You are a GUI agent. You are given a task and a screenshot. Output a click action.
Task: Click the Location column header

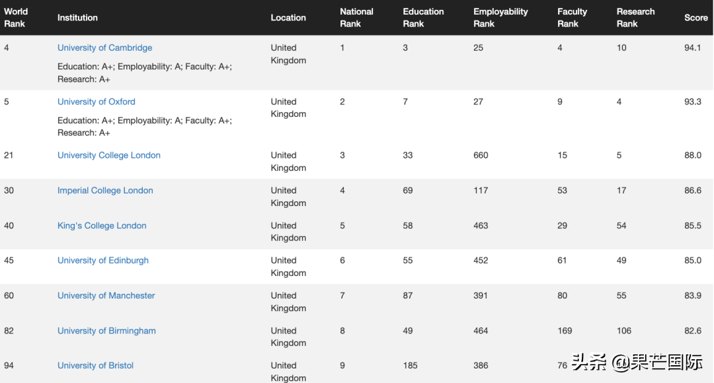tap(288, 18)
